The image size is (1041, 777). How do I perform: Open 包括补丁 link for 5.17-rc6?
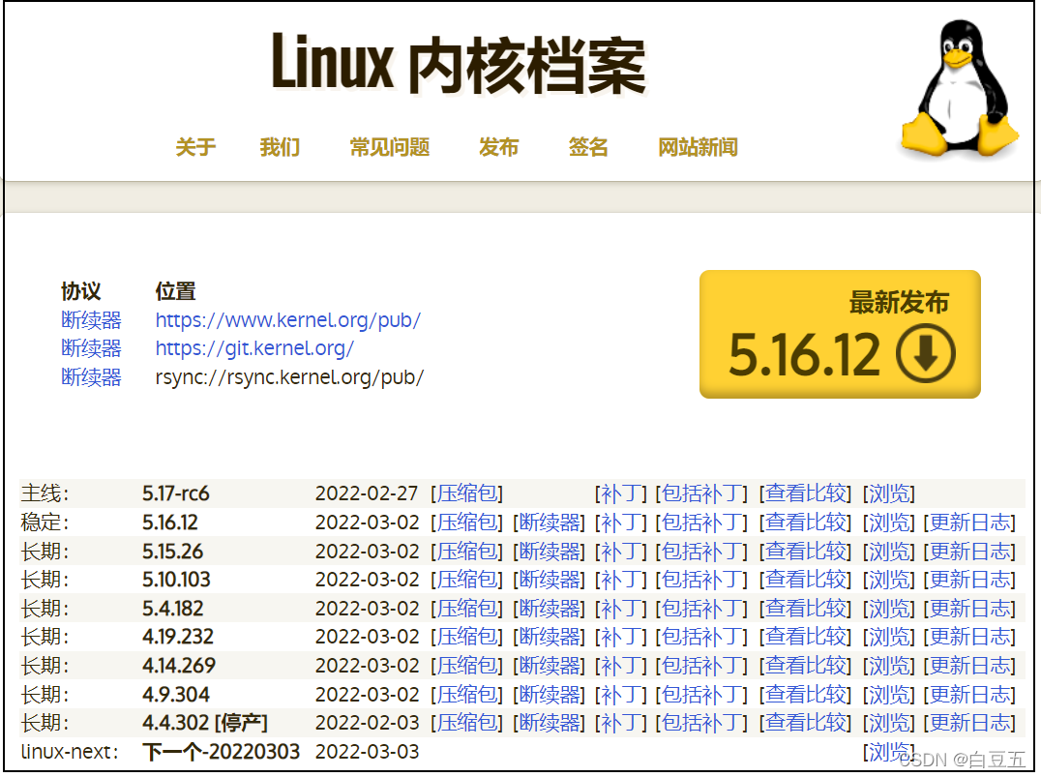pos(701,493)
